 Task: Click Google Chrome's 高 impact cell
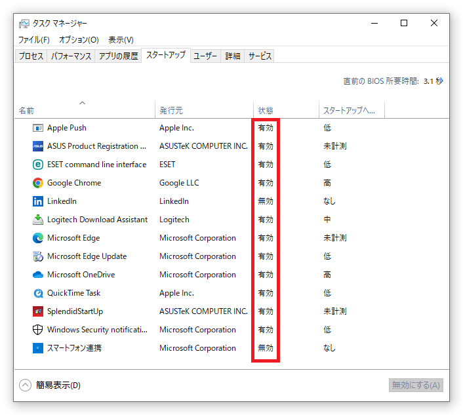[x=327, y=183]
